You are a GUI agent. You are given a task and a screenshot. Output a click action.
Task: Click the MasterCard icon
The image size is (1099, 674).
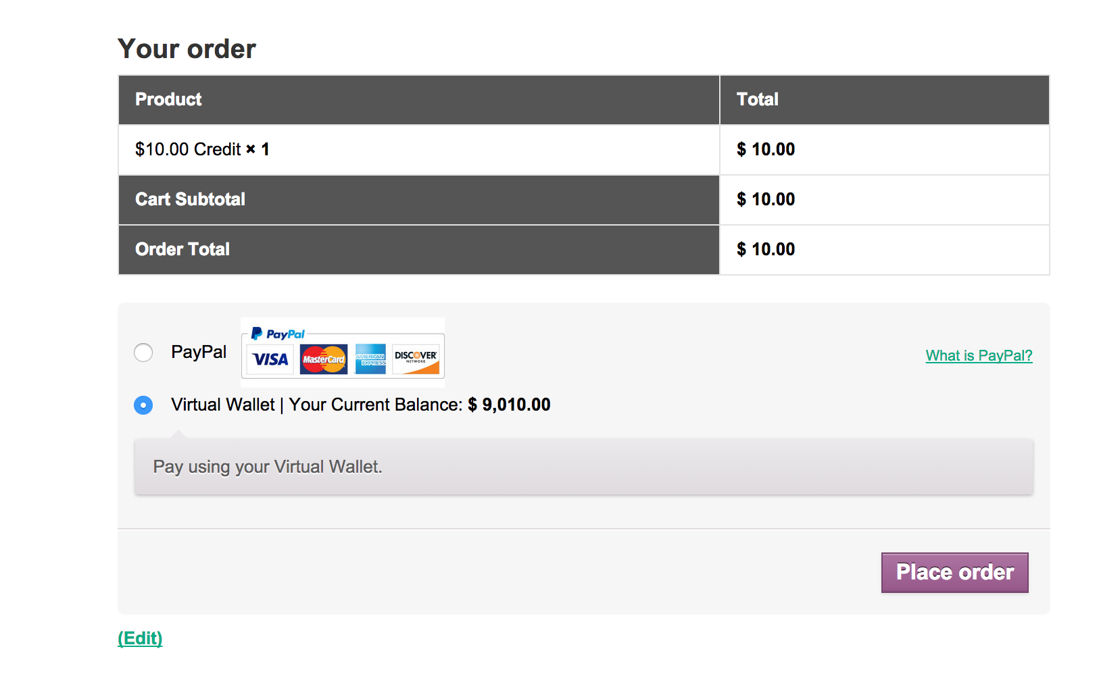click(324, 359)
